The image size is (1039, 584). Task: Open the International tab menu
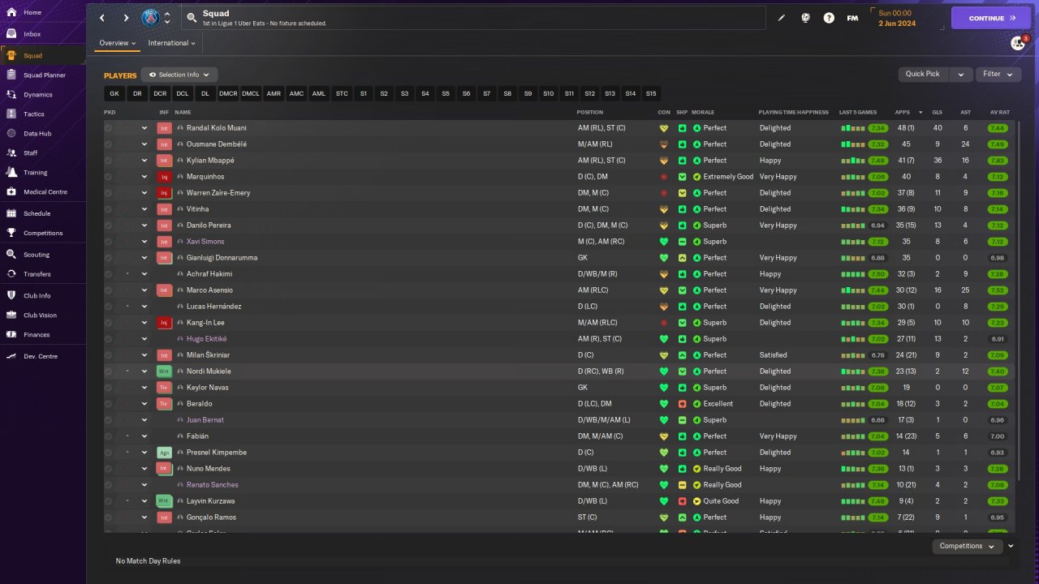172,43
